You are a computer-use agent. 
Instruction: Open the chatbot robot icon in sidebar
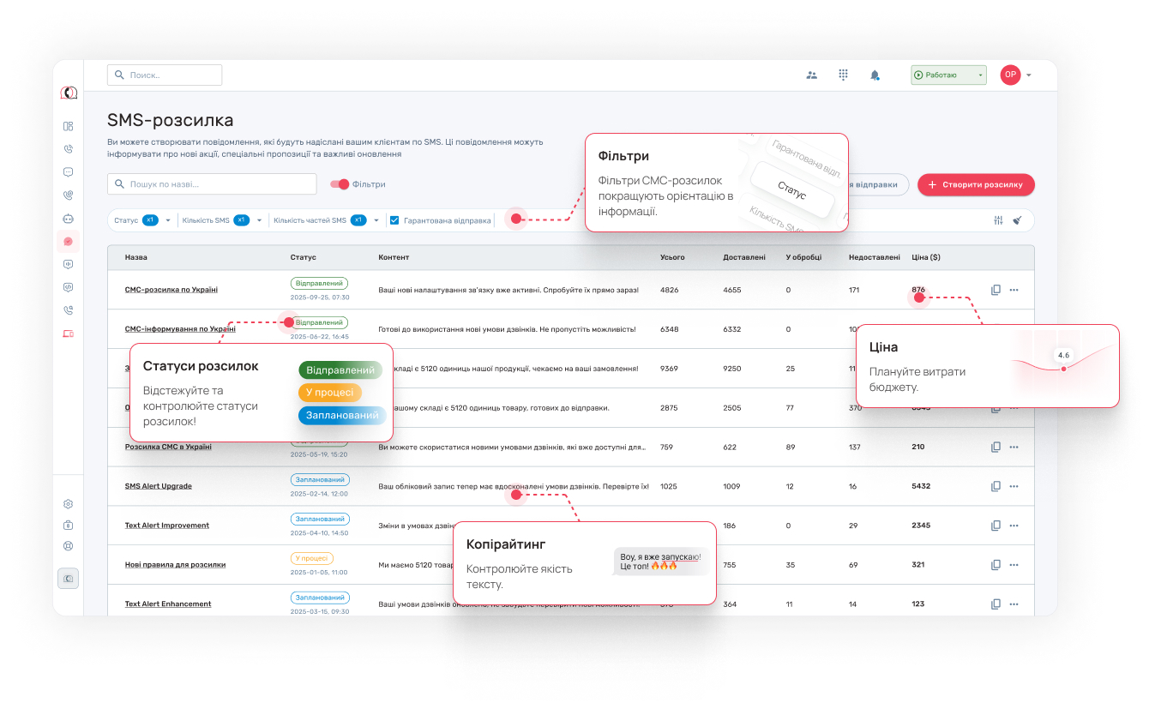(x=69, y=219)
